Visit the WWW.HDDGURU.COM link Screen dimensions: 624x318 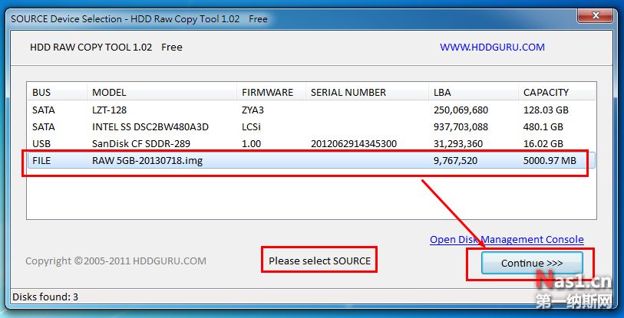point(492,48)
